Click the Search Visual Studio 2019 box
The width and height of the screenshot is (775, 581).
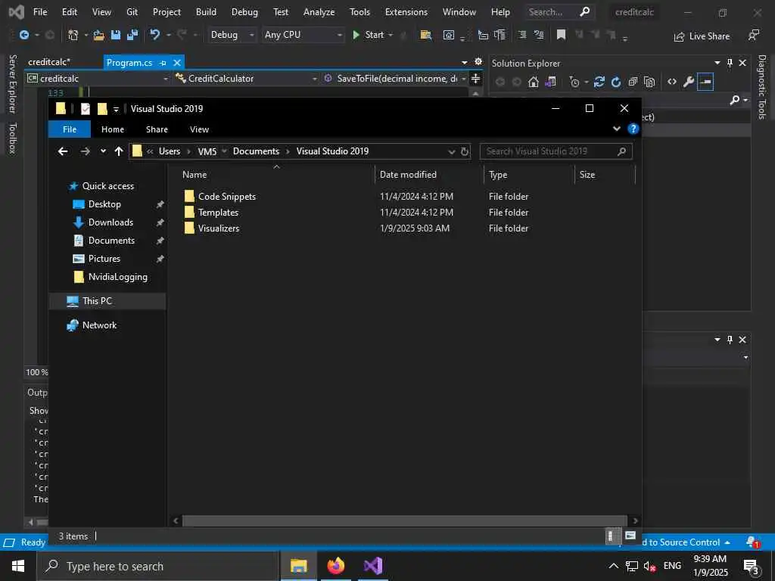[x=556, y=151]
